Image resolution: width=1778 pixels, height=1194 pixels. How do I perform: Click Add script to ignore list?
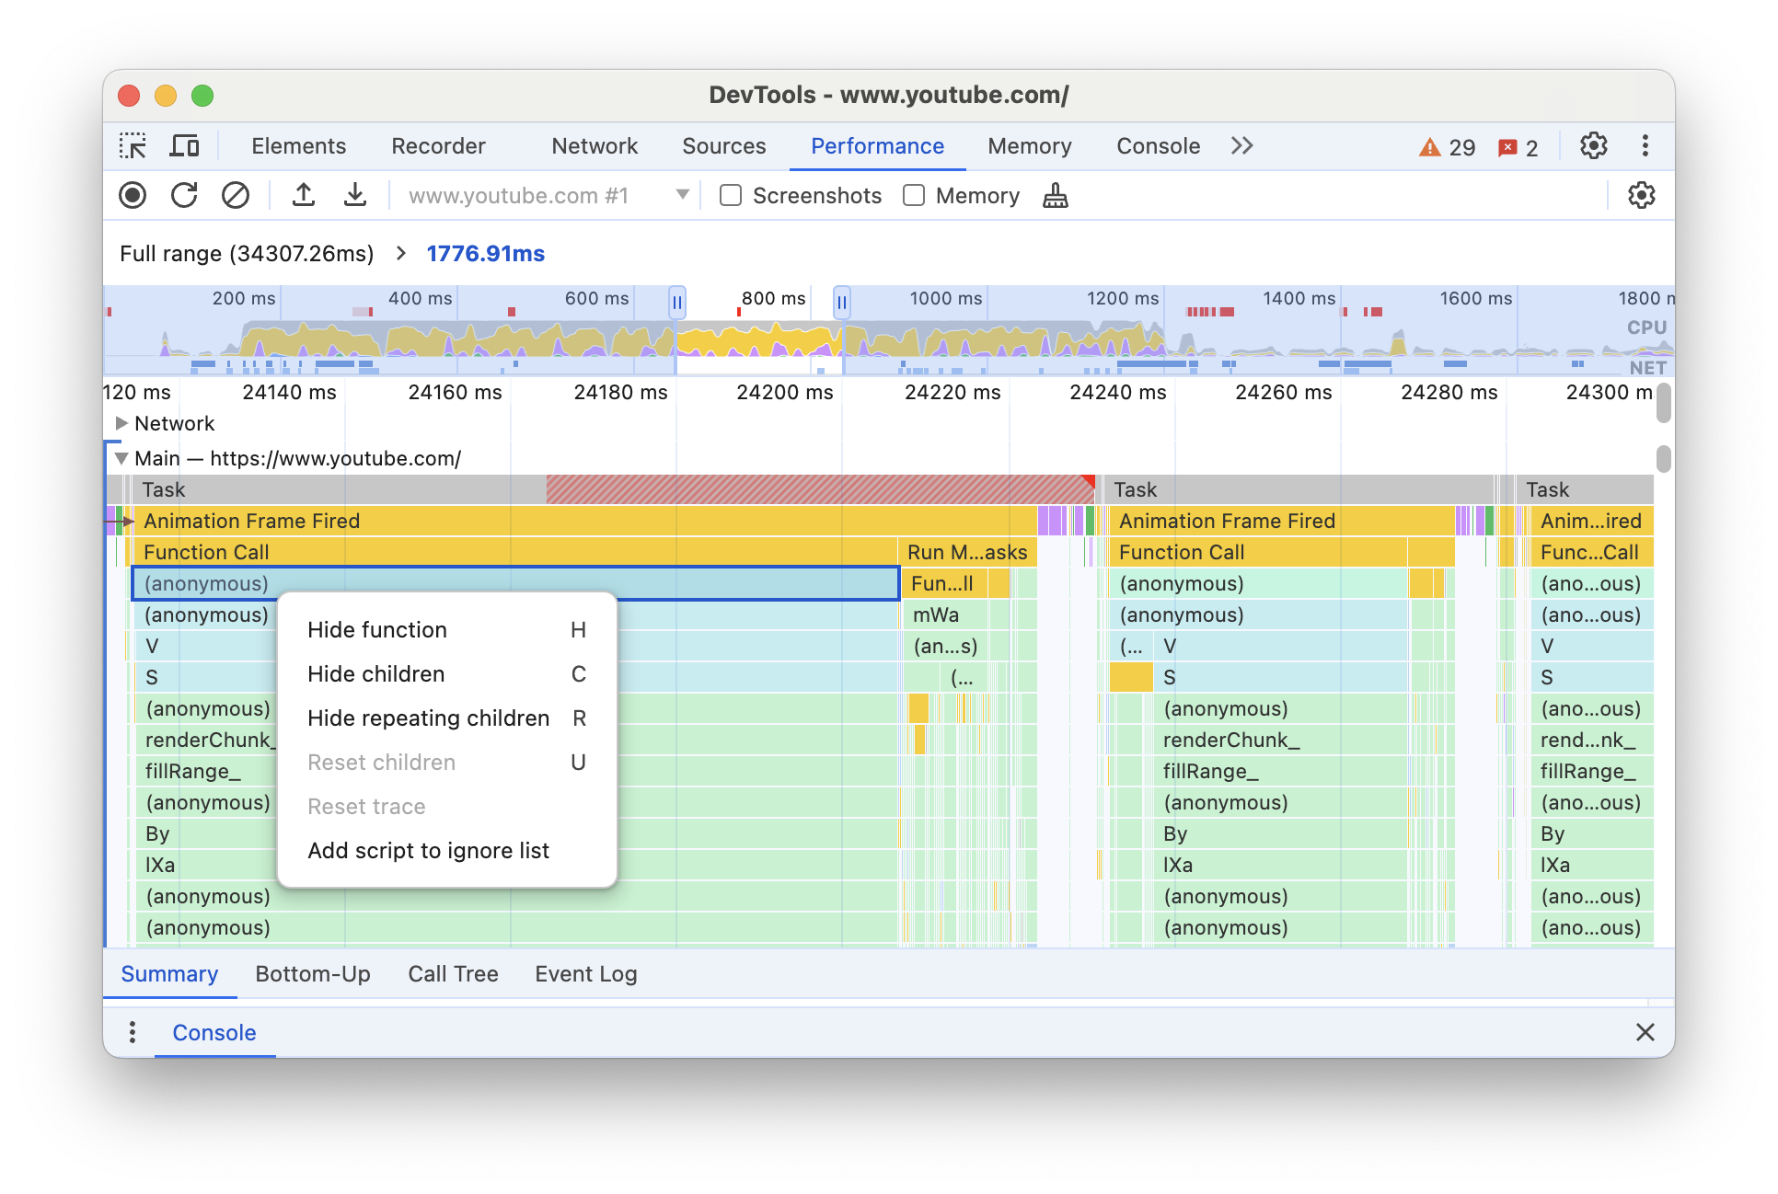click(x=429, y=849)
